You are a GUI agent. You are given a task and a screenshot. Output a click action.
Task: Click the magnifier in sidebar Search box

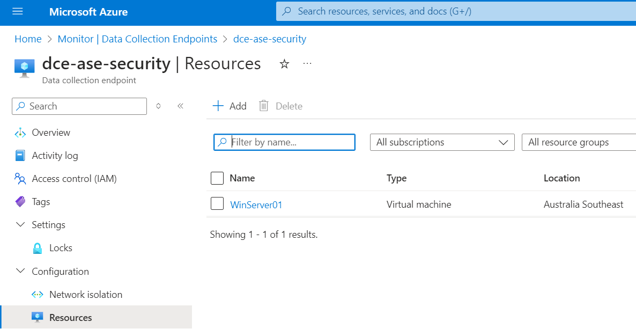[20, 106]
